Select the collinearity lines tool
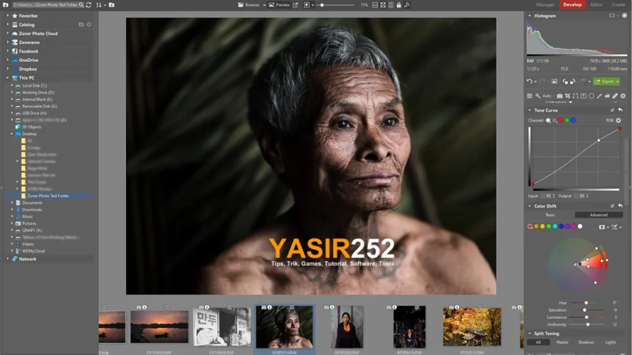632x355 pixels. 576,96
